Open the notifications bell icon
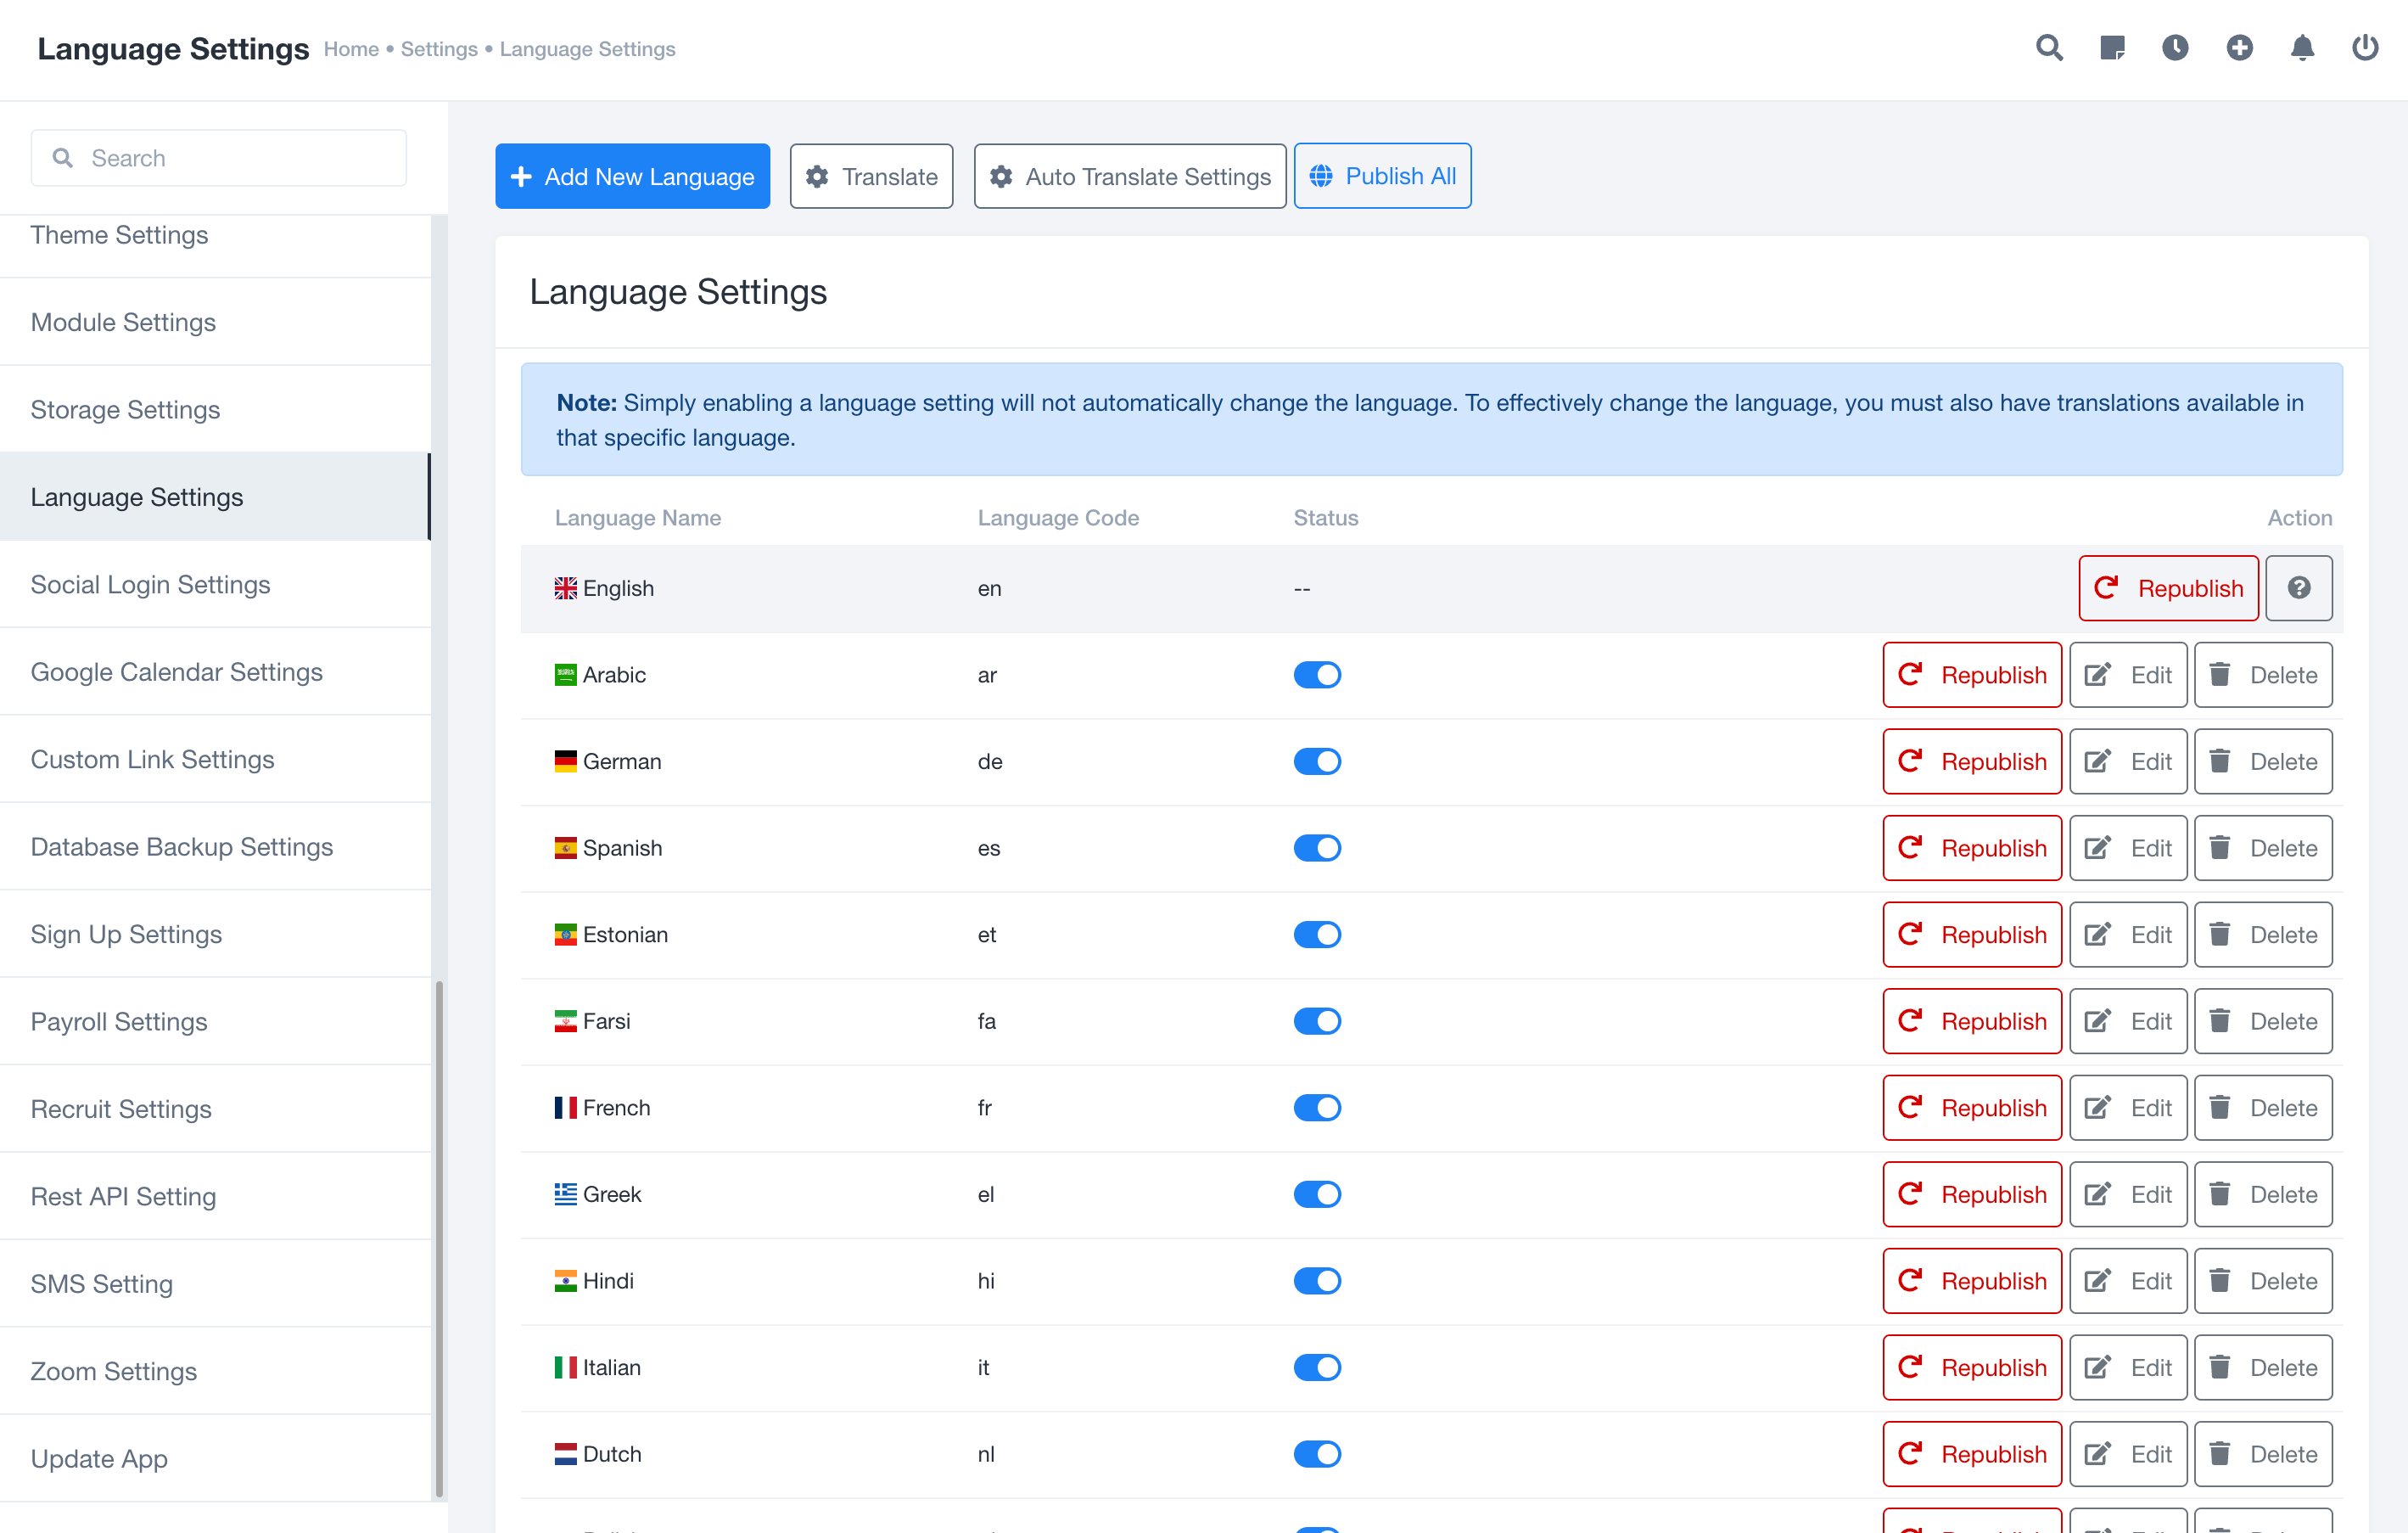 [x=2302, y=48]
